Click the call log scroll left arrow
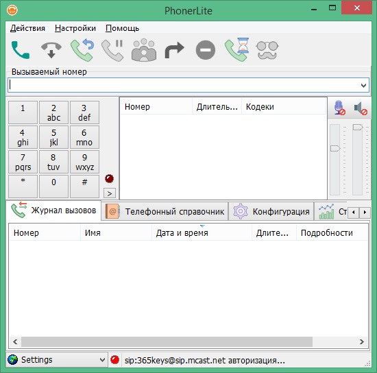This screenshot has width=377, height=373. (15, 341)
